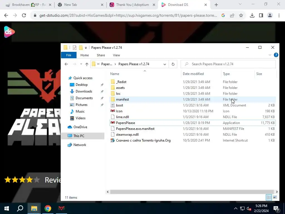Select the Icon file
Image resolution: width=285 pixels, height=214 pixels.
(119, 111)
